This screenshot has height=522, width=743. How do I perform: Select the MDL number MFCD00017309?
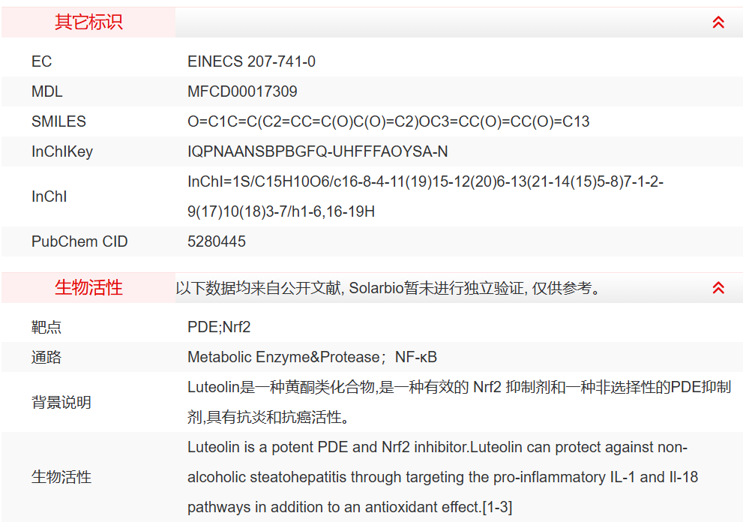[x=242, y=91]
